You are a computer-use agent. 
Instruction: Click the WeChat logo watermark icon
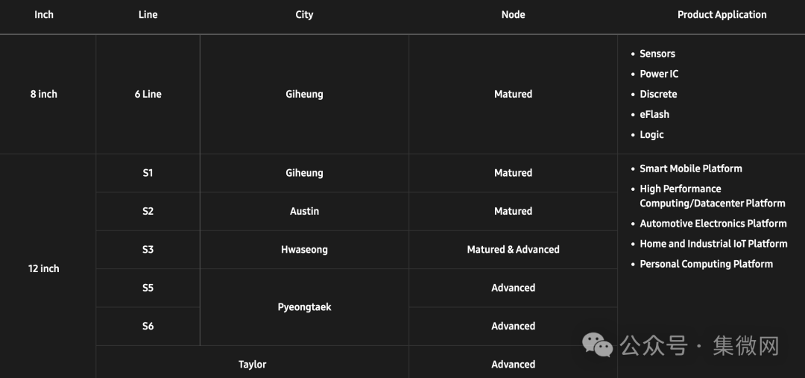[x=598, y=344]
